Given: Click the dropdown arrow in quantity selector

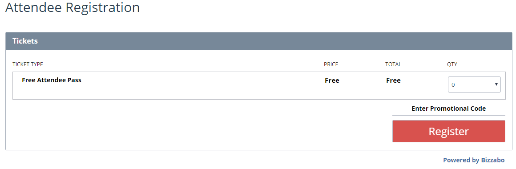Looking at the screenshot, I should click(x=496, y=84).
